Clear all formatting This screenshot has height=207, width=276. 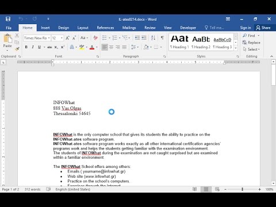click(95, 38)
